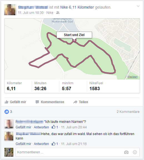Click the friends audience icon beside Nike
Screen dimensions: 144x160
pos(58,13)
